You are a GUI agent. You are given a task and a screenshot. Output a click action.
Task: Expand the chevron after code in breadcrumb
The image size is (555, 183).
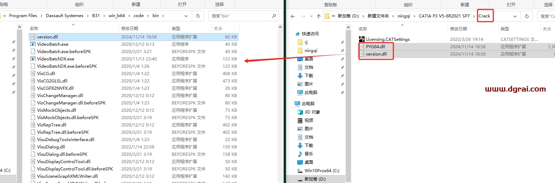[x=148, y=16]
